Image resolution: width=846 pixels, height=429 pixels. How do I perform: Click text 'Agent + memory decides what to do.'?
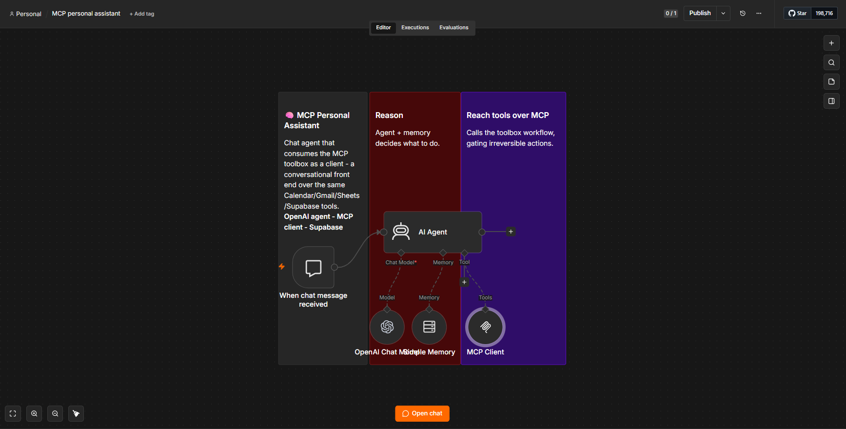point(408,138)
